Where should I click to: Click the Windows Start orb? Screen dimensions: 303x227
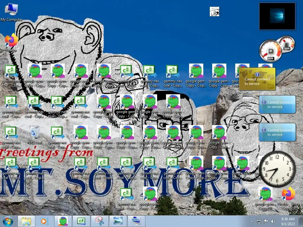(8, 221)
